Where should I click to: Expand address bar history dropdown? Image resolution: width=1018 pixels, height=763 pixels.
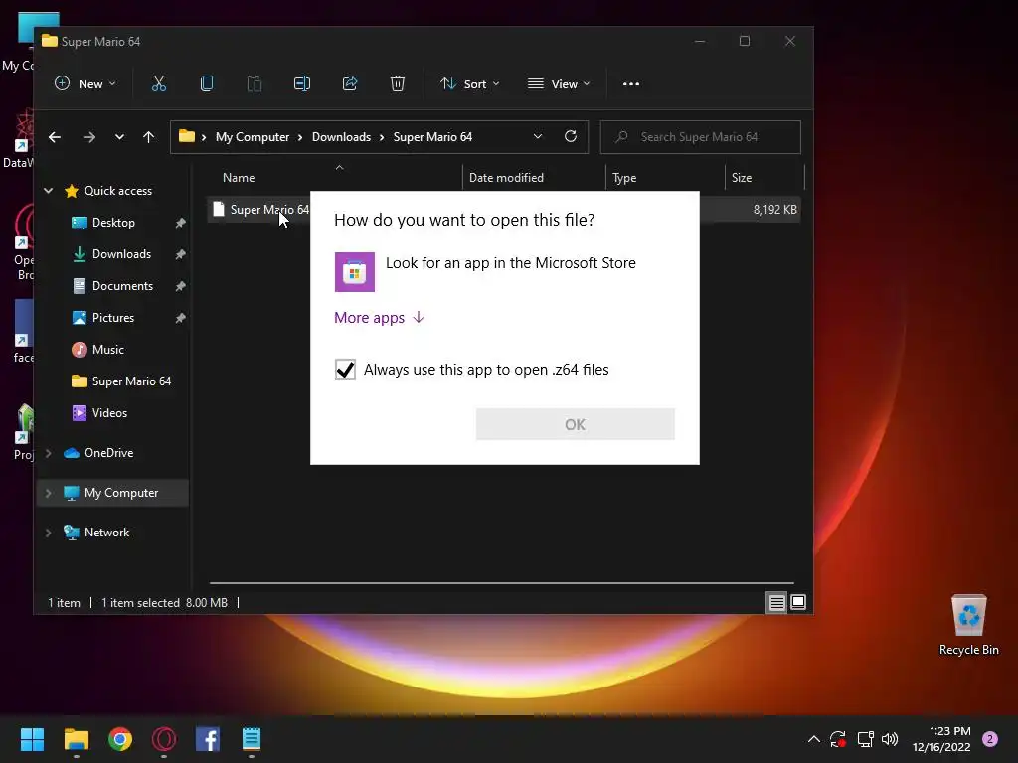pyautogui.click(x=538, y=136)
